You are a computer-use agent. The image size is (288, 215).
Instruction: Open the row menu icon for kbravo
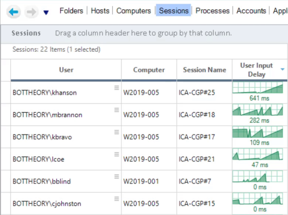point(117,132)
